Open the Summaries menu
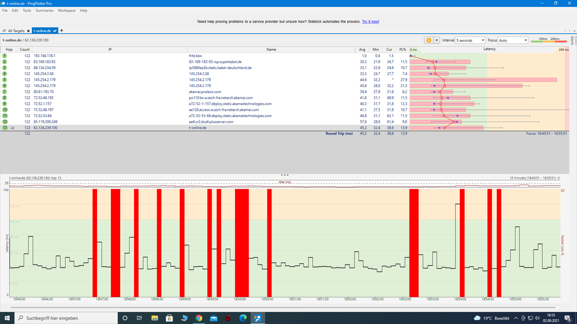577x324 pixels. pyautogui.click(x=44, y=10)
